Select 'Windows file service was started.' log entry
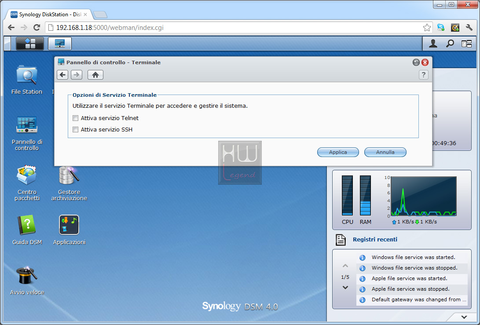Screen dimensions: 480x325 [x=412, y=257]
